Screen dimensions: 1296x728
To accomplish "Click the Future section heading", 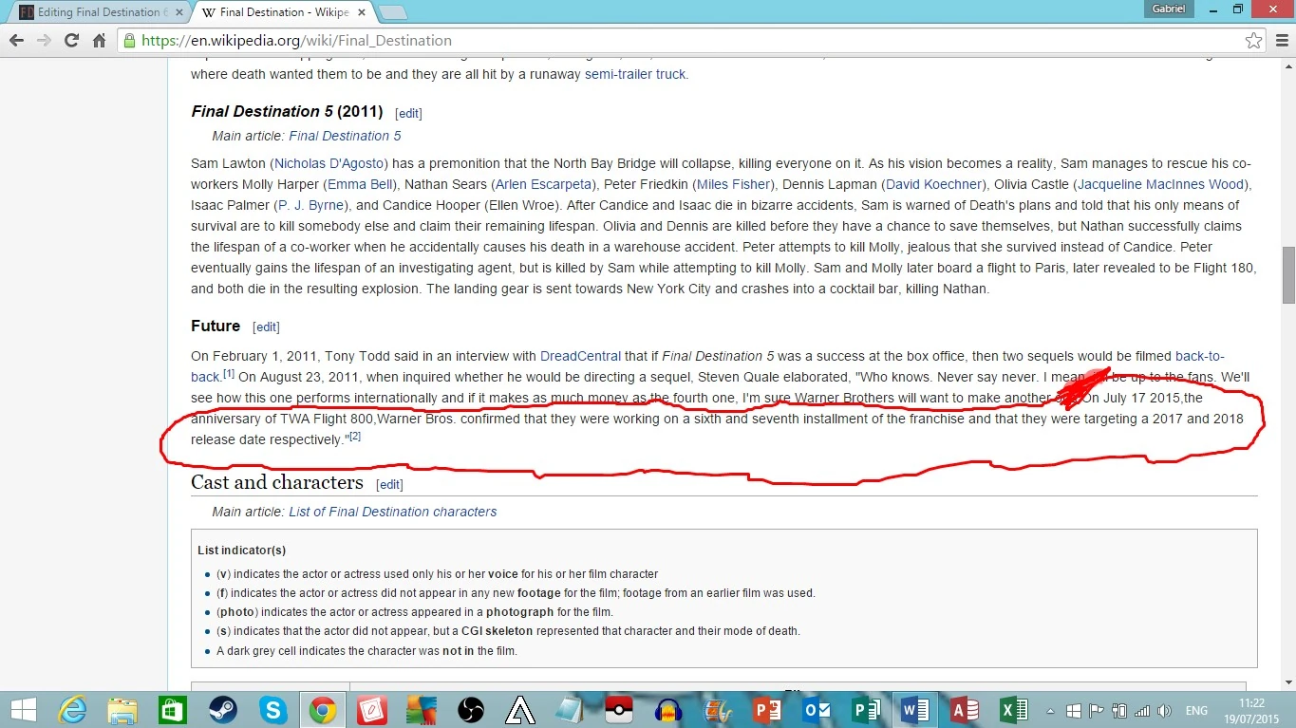I will pos(216,326).
